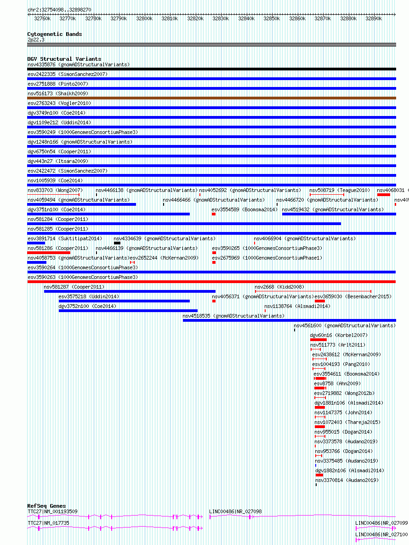The image size is (409, 545).
Task: Select esv8758 Ahn2009 label
Action: (337, 384)
